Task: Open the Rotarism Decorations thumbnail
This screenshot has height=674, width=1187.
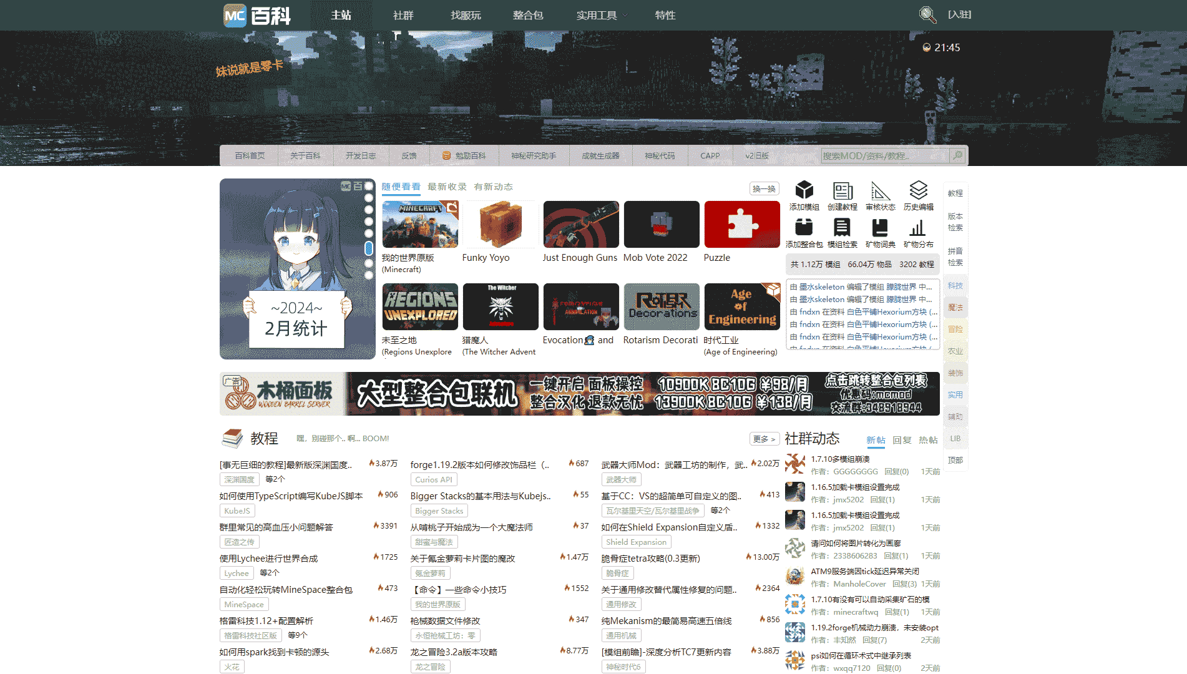Action: 662,306
